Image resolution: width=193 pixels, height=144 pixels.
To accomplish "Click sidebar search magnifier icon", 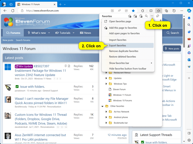I will [189, 25].
